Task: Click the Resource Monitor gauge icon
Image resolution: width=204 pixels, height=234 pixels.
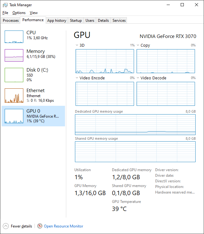Action: click(40, 226)
